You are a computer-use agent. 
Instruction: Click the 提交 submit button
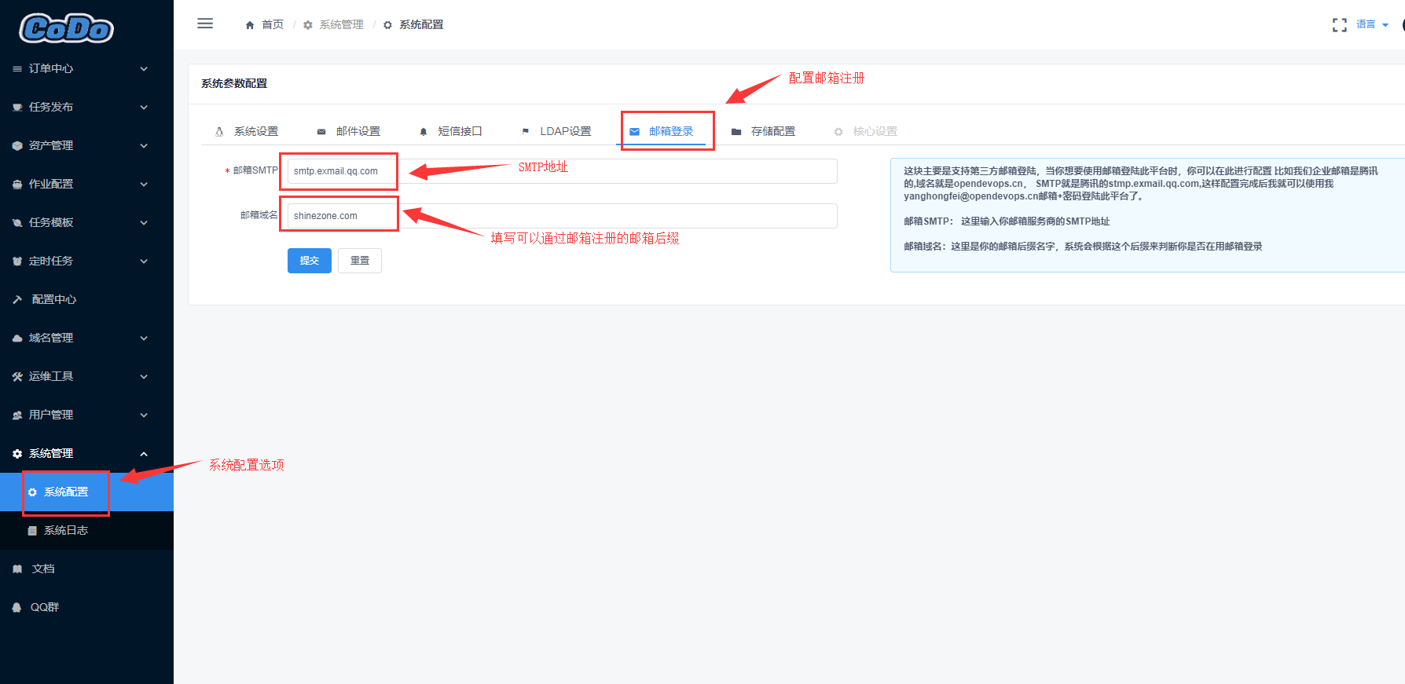click(310, 261)
